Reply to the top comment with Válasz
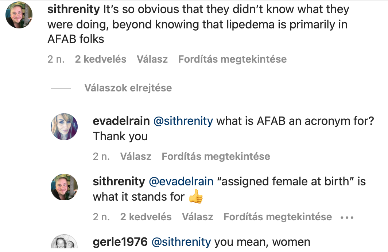The image size is (388, 252). 152,59
